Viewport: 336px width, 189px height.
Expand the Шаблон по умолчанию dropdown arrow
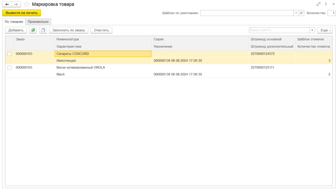(x=296, y=13)
